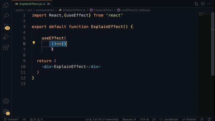The height and width of the screenshot is (121, 215).
Task: Click breadcrumb symbol 'ExplainEffect'
Action: pyautogui.click(x=101, y=10)
